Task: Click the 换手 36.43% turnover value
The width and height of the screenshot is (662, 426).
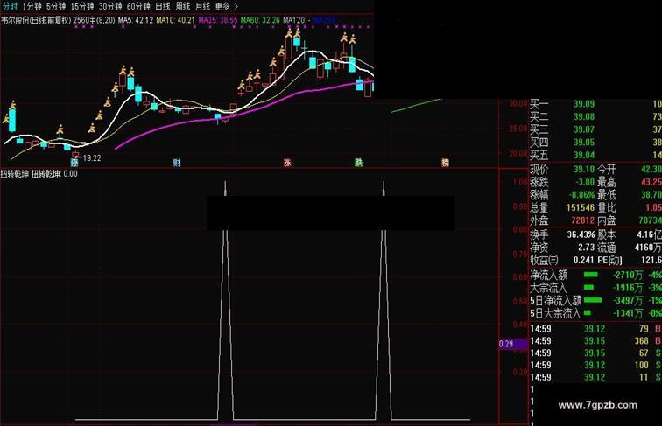Action: tap(581, 234)
